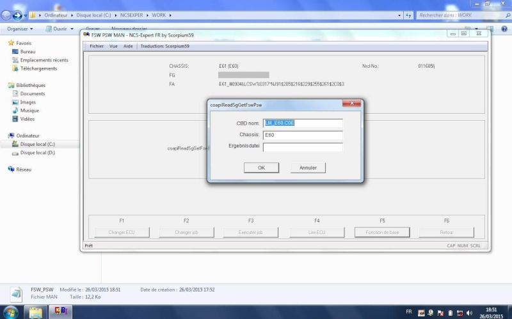The height and width of the screenshot is (319, 512).
Task: Click Disque local (C:) in the address breadcrumb
Action: pos(93,15)
